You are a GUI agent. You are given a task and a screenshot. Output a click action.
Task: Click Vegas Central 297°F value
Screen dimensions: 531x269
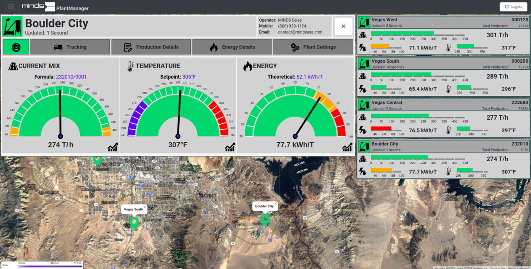(508, 130)
